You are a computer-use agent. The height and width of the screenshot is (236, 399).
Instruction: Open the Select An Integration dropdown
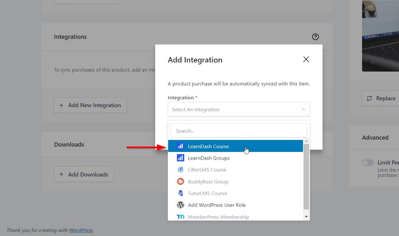point(239,109)
